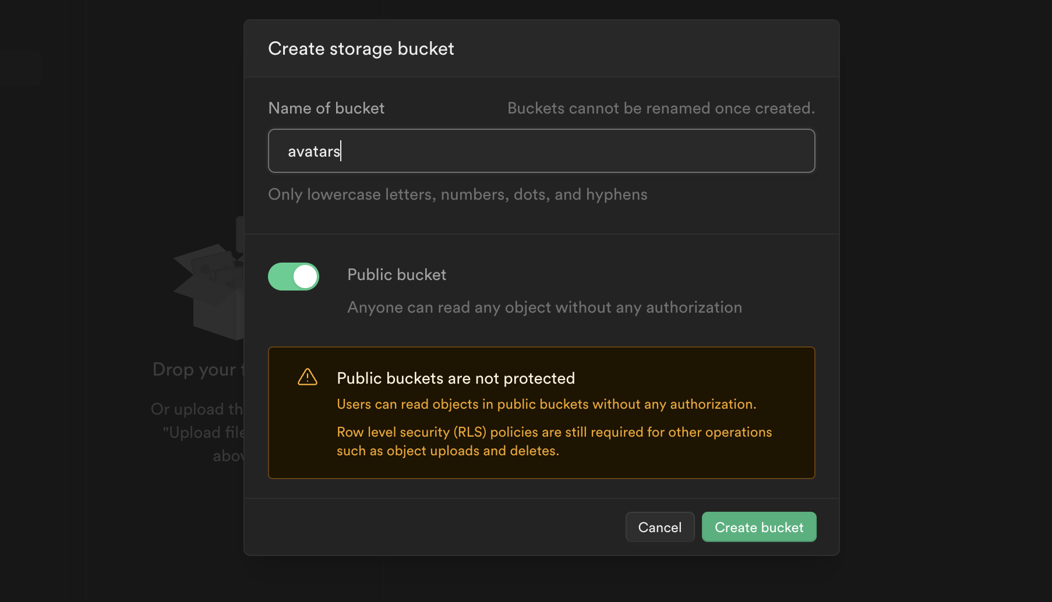Click the Public bucket label text
The image size is (1052, 602).
click(x=396, y=274)
